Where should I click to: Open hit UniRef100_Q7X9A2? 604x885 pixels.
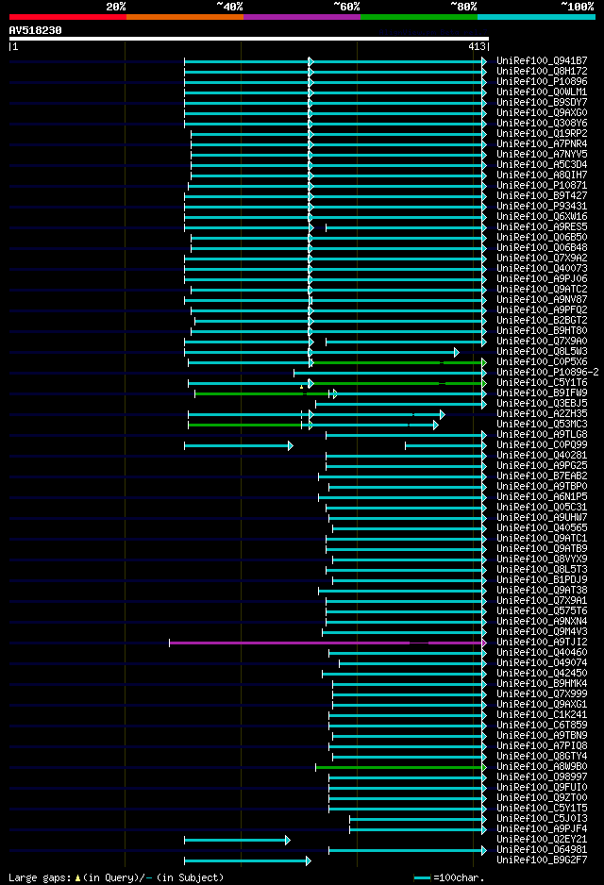(542, 258)
